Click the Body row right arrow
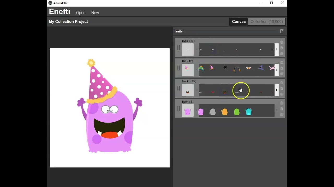Screen dimensions: 334x187 [x=277, y=110]
